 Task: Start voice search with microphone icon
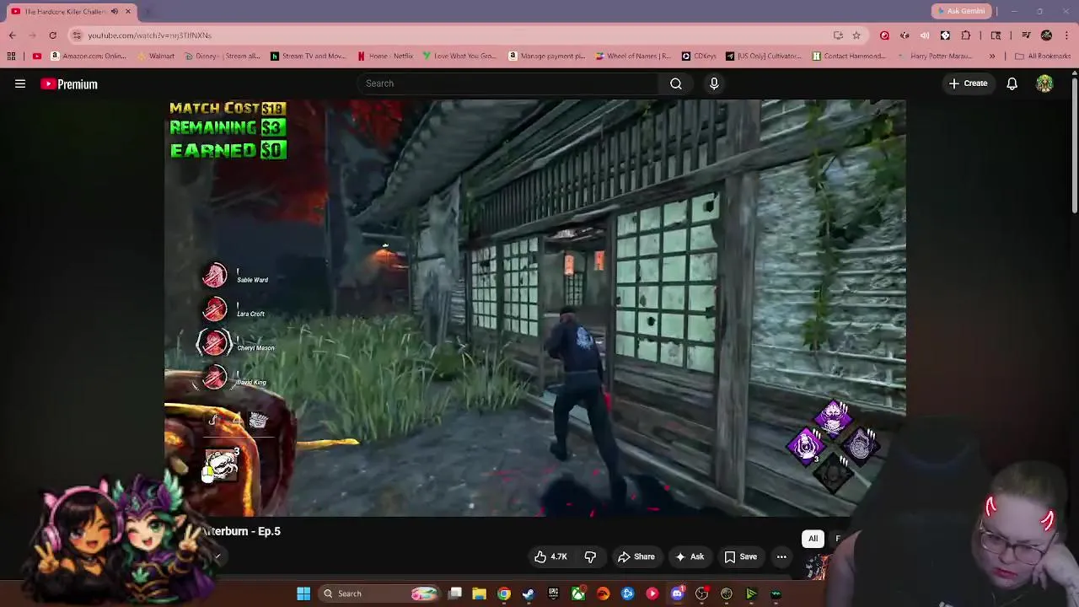coord(714,83)
